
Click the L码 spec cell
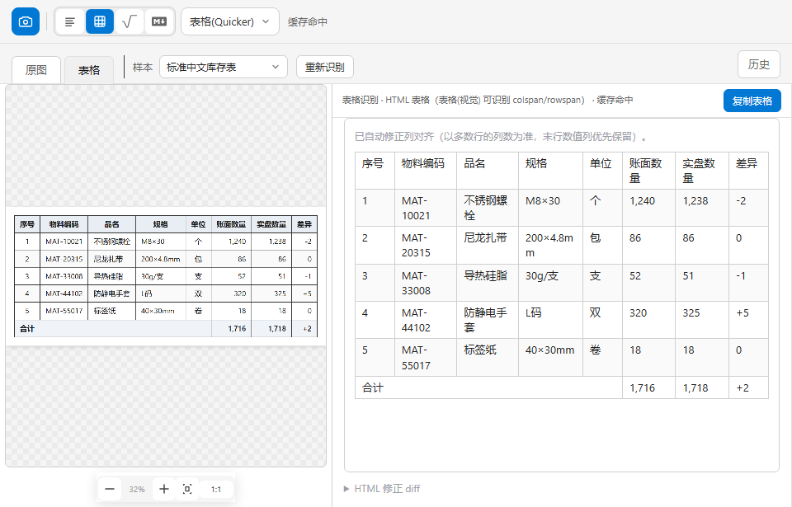pyautogui.click(x=550, y=320)
